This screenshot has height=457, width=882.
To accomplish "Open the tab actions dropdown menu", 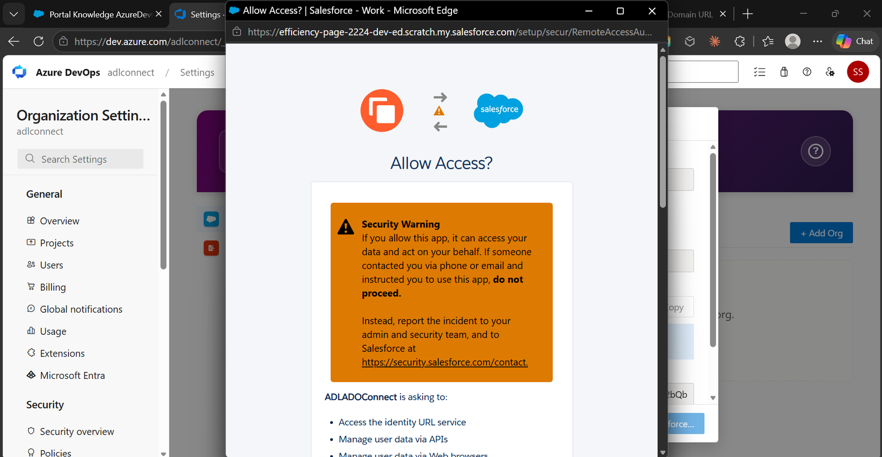I will coord(14,14).
